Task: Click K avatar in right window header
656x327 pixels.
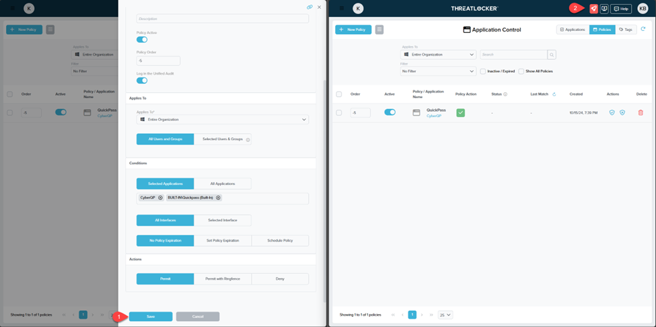Action: (358, 8)
